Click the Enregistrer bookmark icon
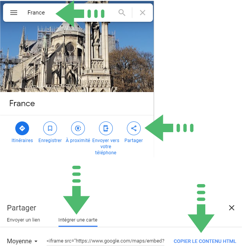This screenshot has width=242, height=249. [50, 128]
